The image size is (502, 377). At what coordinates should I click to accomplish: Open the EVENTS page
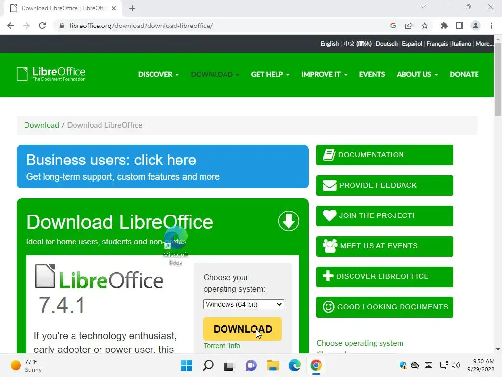click(x=372, y=74)
